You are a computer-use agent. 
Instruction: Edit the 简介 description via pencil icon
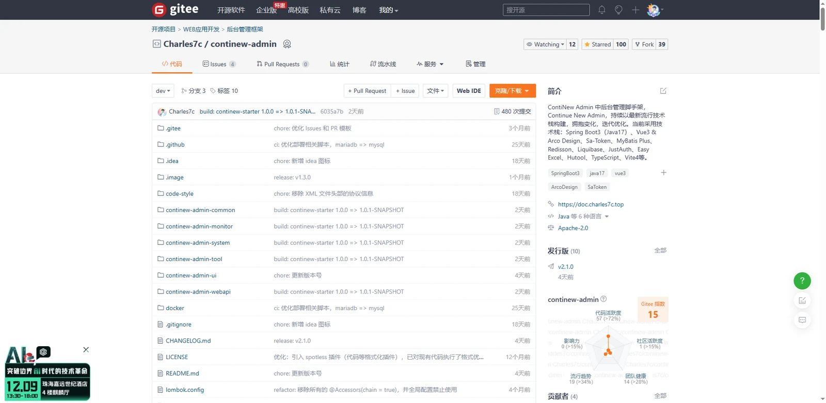pos(663,91)
